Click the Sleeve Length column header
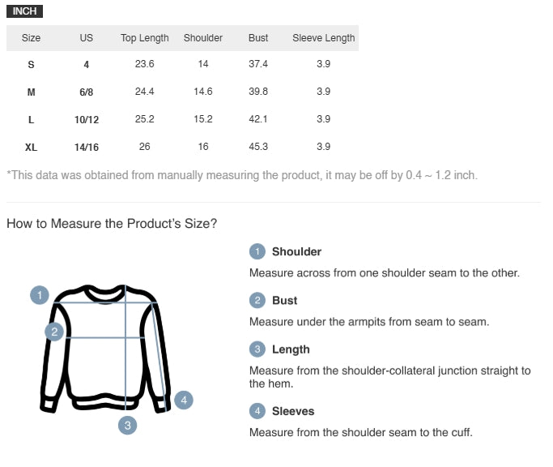The height and width of the screenshot is (467, 553). 323,38
